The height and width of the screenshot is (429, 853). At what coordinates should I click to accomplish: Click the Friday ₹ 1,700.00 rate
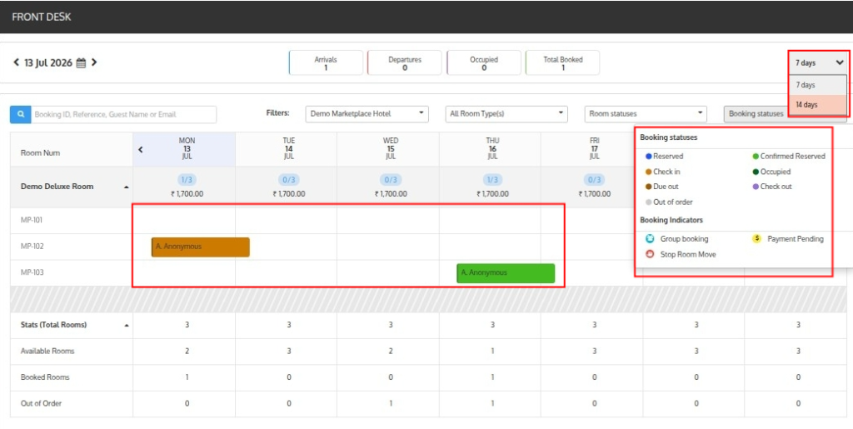point(594,193)
